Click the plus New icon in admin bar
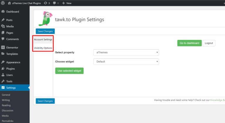Viewport: 225px width, 123px height. click(64, 3)
